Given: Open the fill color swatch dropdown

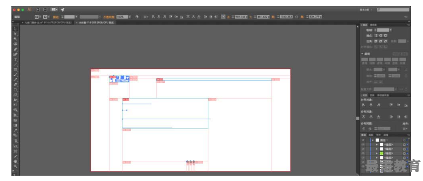Looking at the screenshot, I should pos(40,17).
